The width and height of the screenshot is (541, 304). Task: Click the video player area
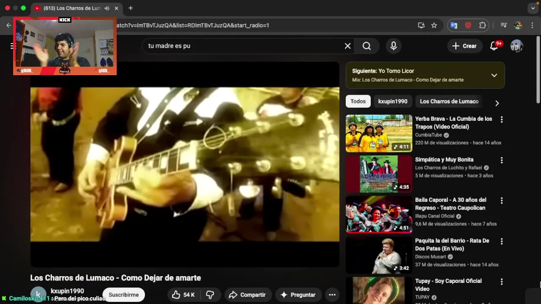tap(185, 165)
